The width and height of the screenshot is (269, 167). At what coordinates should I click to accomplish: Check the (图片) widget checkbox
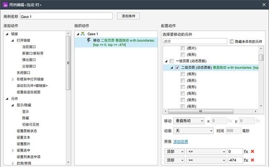[183, 48]
